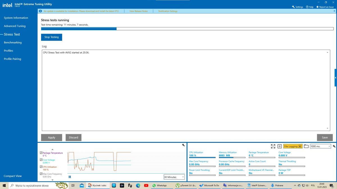Pause monitoring in the monitor panel

[279, 146]
